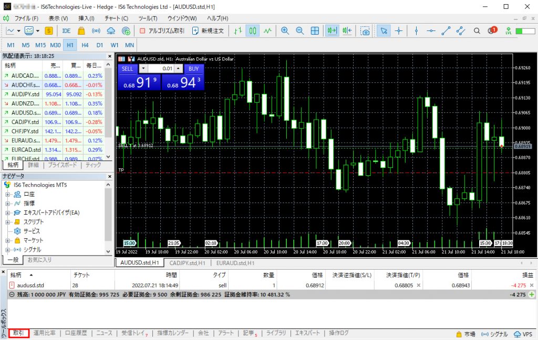Zoom in on the chart
The width and height of the screenshot is (538, 340).
[x=285, y=31]
